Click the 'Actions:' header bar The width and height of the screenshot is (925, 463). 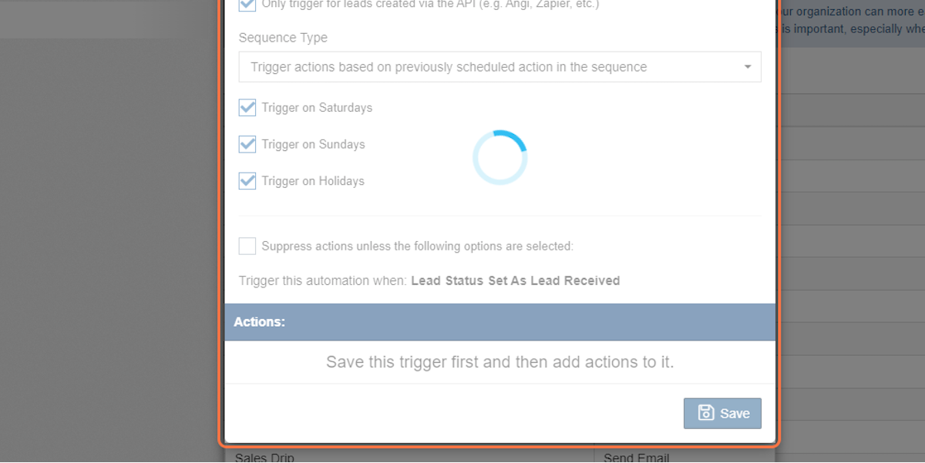tap(499, 322)
